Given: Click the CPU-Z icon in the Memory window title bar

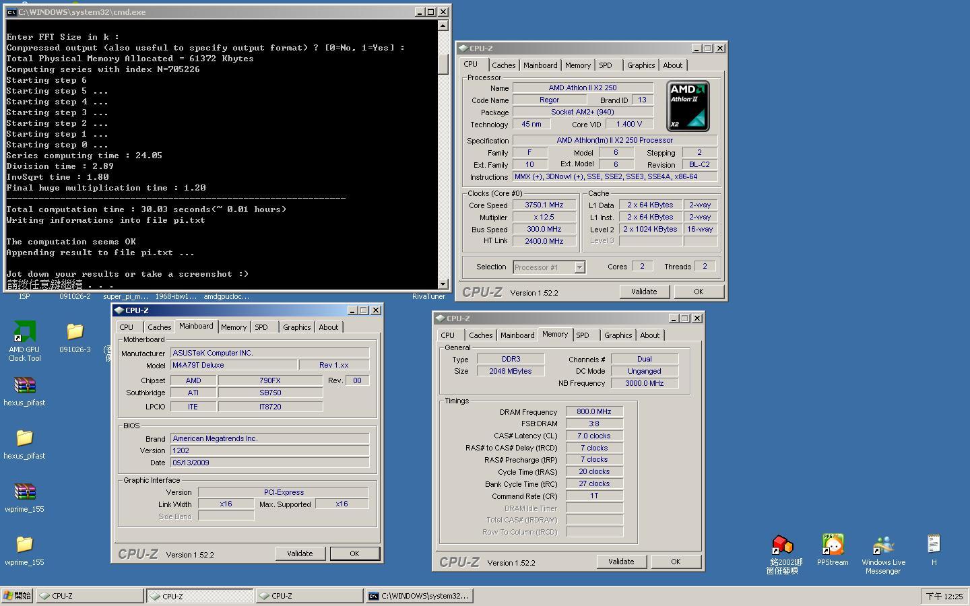Looking at the screenshot, I should pos(440,318).
